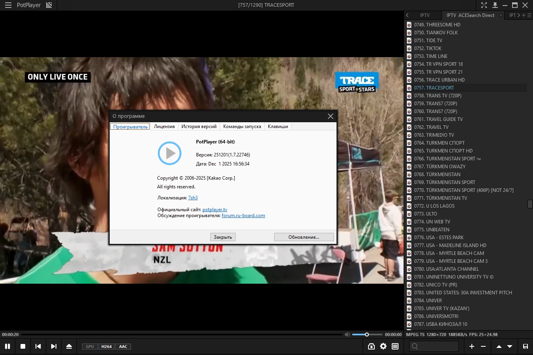Capture a frame with the camera icon
Image resolution: width=533 pixels, height=355 pixels.
tap(371, 346)
